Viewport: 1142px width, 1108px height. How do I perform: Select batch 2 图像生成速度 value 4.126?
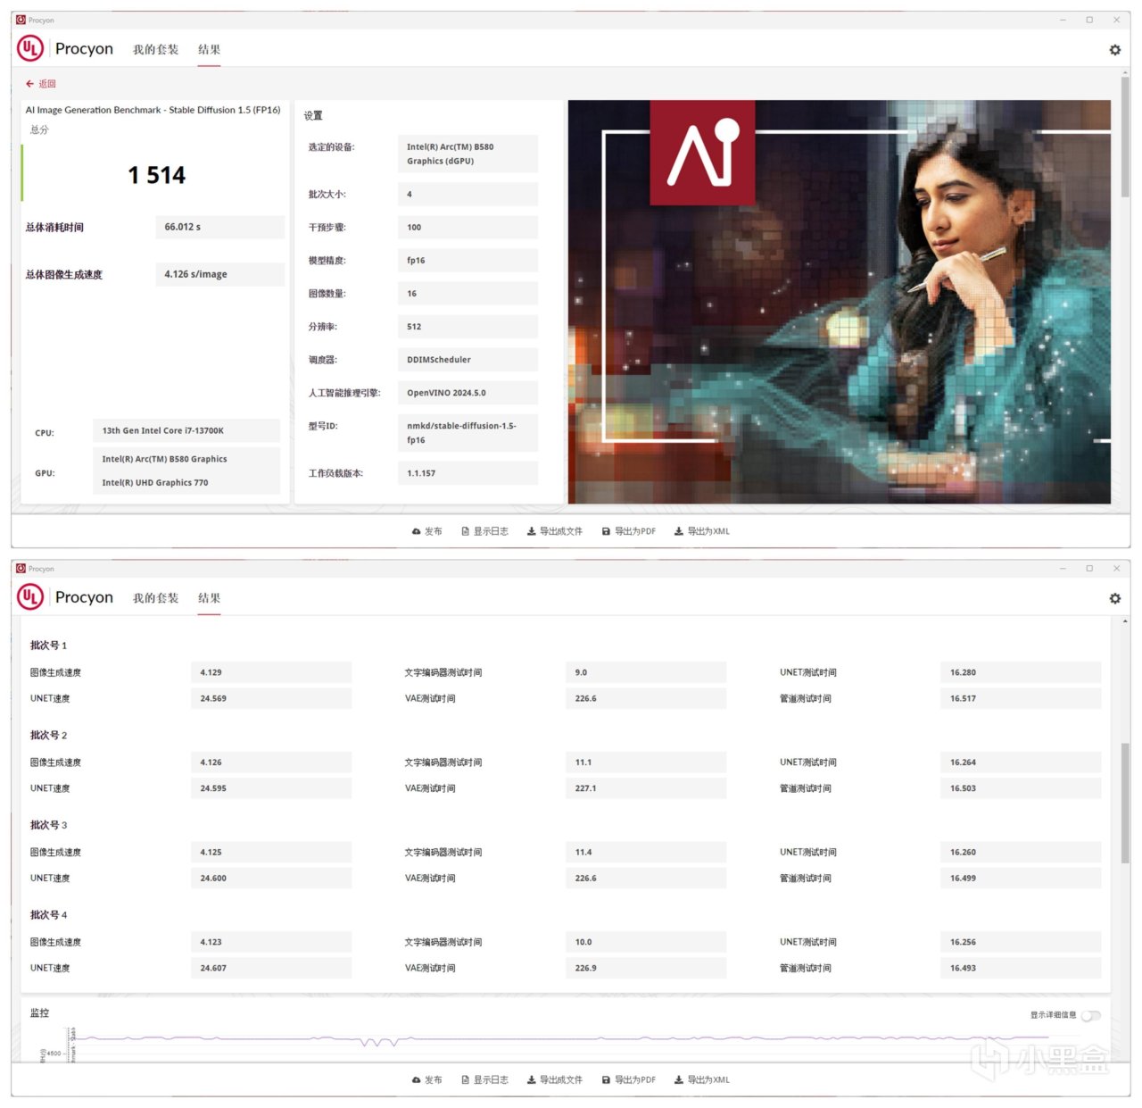(x=271, y=762)
